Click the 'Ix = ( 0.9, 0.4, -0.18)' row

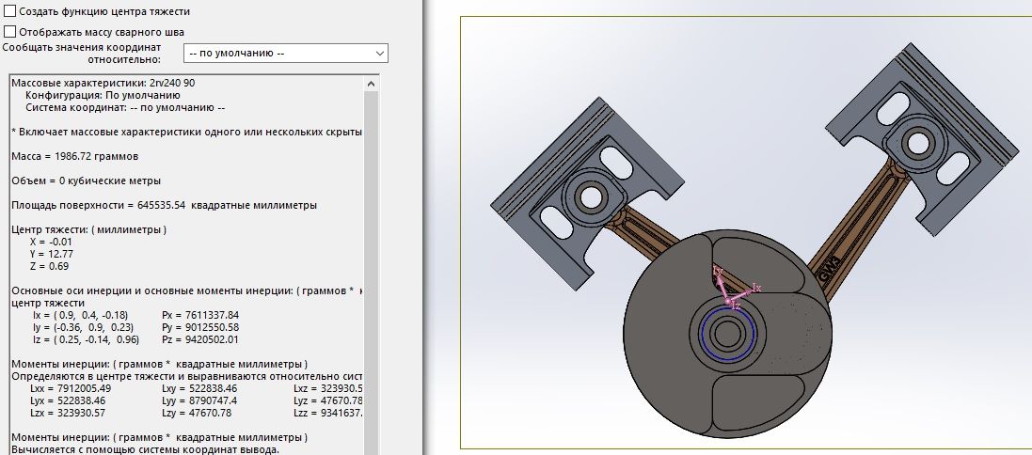[x=80, y=315]
